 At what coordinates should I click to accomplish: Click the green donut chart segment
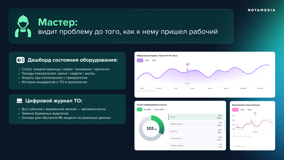pos(159,123)
